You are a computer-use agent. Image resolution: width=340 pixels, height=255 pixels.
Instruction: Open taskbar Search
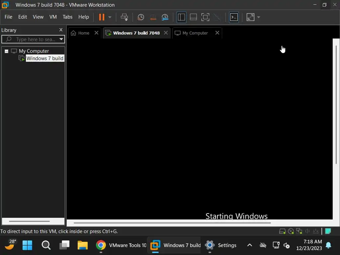point(46,245)
